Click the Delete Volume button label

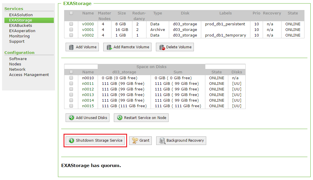[179, 47]
